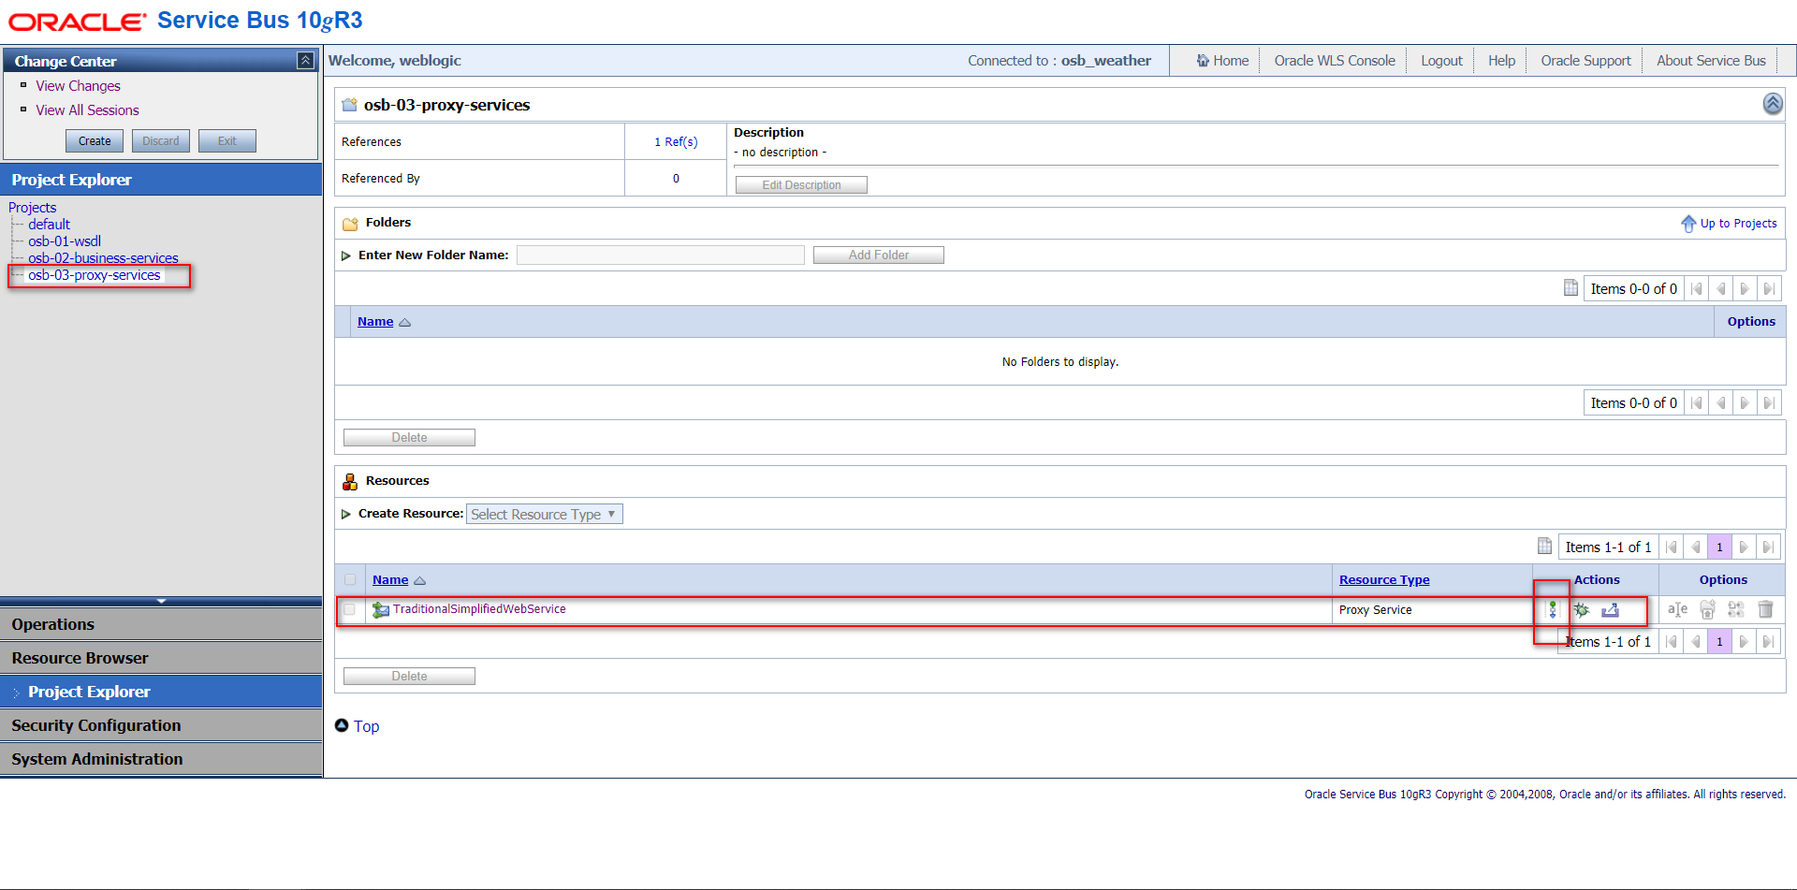Sort Folders Name column ascending triangle
The width and height of the screenshot is (1797, 890).
(404, 323)
